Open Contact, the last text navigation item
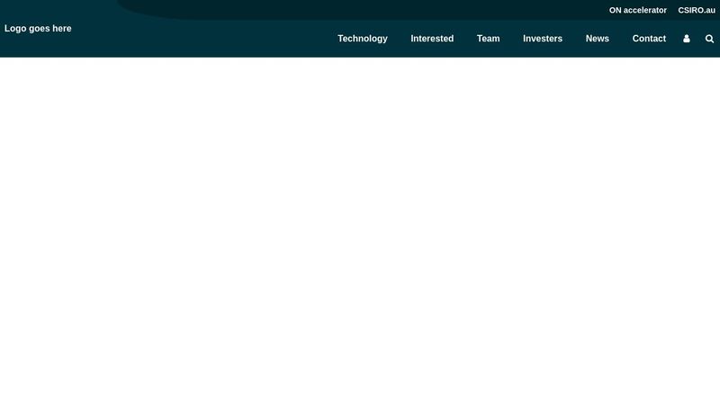 coord(649,39)
